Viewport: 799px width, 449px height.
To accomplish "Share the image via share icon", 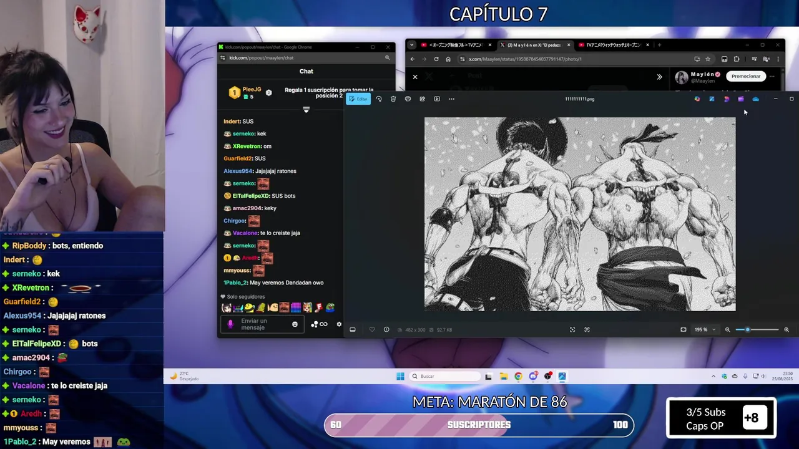I will [422, 99].
